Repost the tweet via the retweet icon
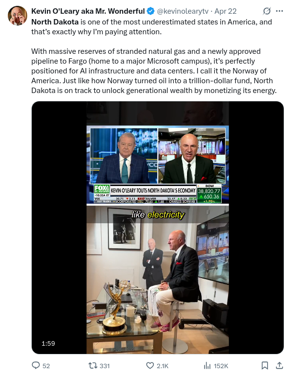This screenshot has width=292, height=376. click(x=93, y=365)
